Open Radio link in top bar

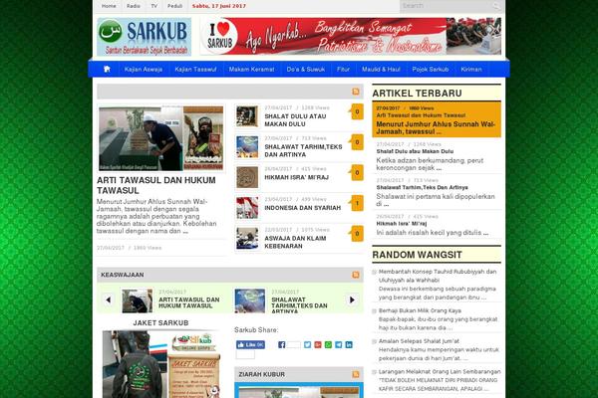[134, 6]
